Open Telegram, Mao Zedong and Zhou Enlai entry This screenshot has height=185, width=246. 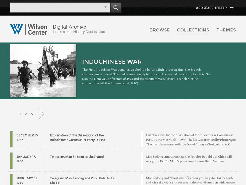pos(82,180)
